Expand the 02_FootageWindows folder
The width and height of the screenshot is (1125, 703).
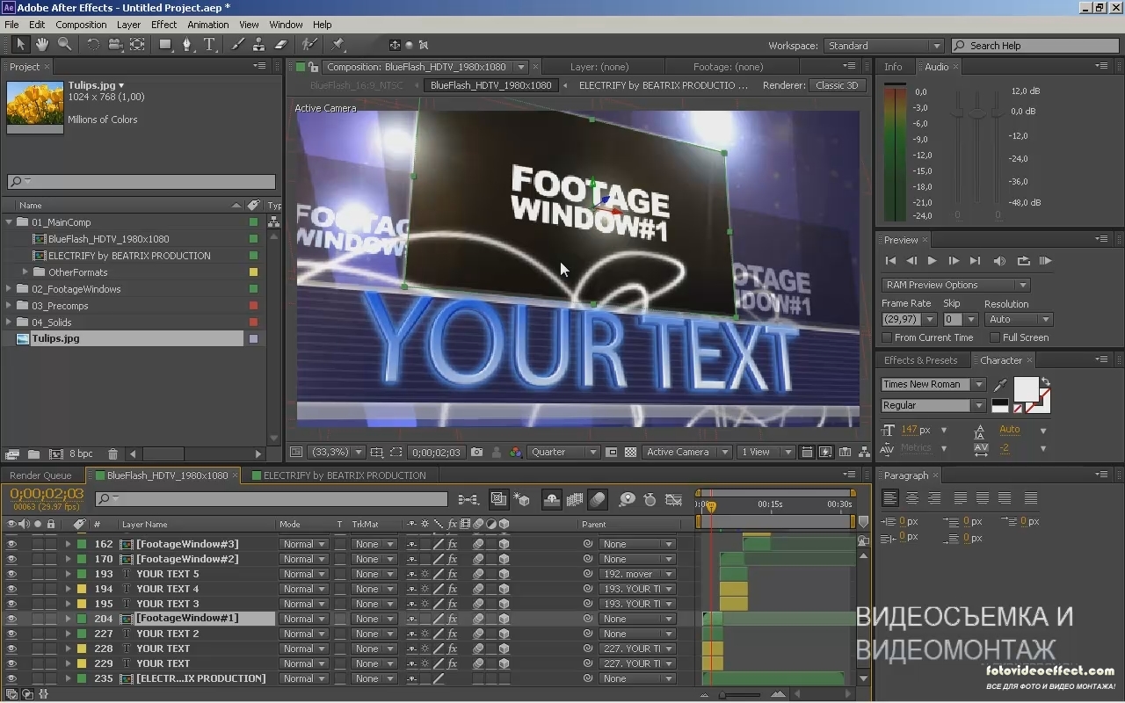coord(10,289)
